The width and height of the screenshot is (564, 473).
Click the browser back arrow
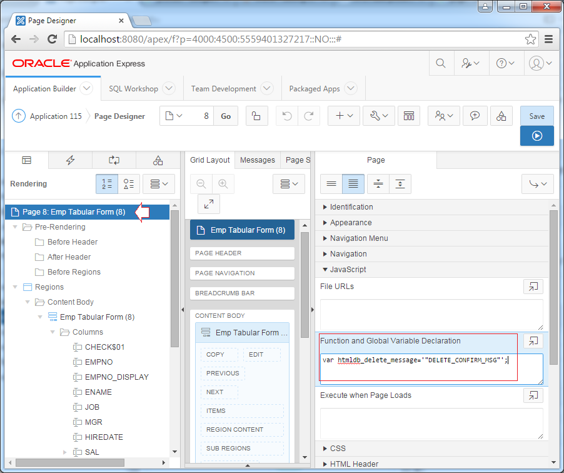[16, 39]
